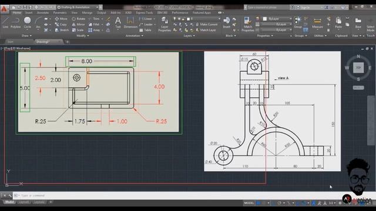Expand the Block panel

[x=231, y=36]
